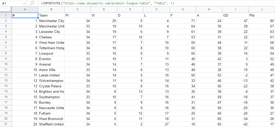275x127 pixels.
Task: Select the 'Chelsea' cell
Action: pos(51,37)
